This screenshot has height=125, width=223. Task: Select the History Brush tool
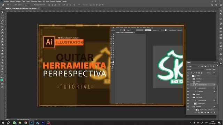pyautogui.click(x=2, y=42)
